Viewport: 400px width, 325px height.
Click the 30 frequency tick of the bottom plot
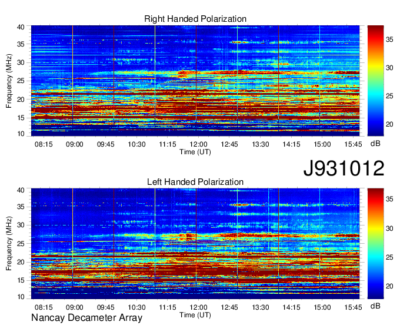[21, 225]
